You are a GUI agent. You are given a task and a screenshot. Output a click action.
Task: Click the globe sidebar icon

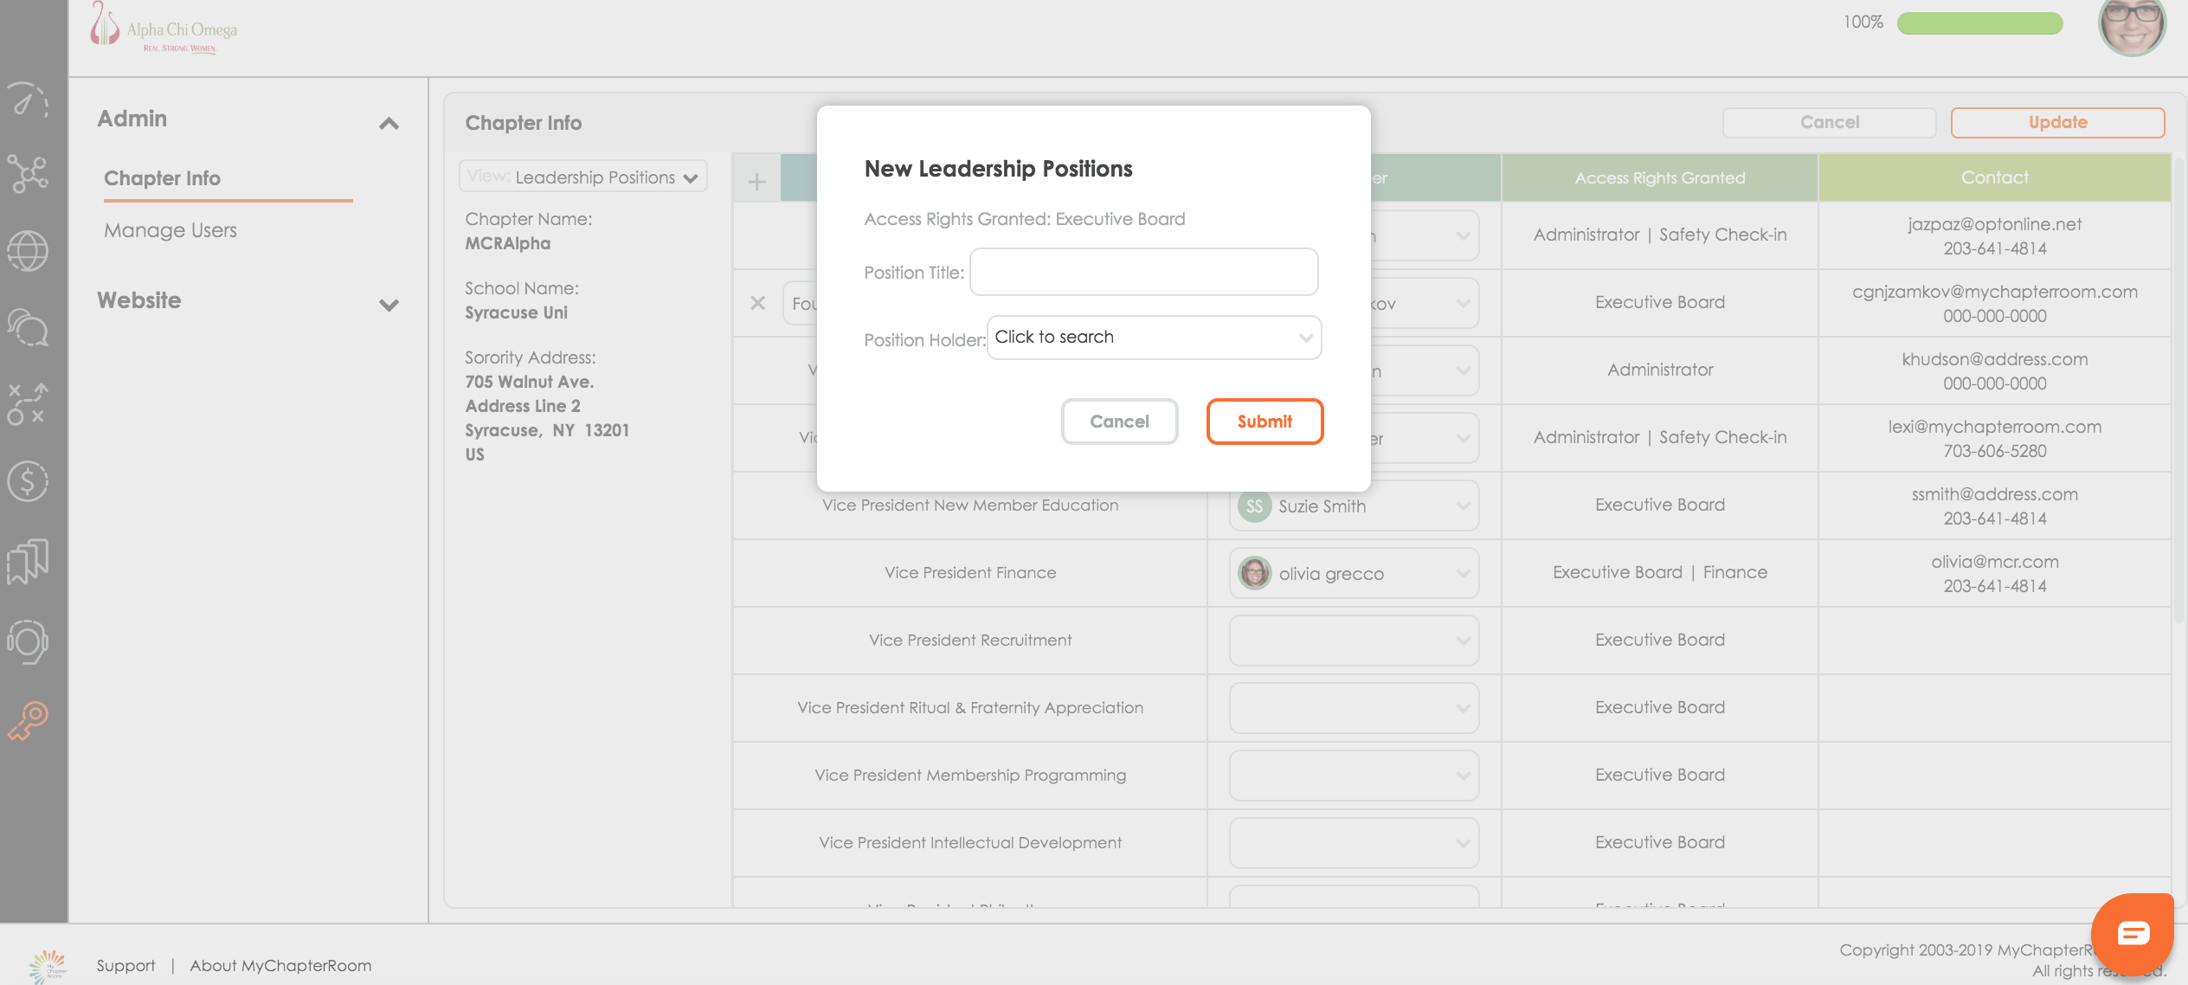coord(28,251)
